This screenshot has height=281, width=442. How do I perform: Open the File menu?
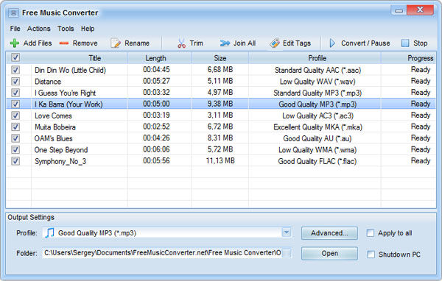15,29
